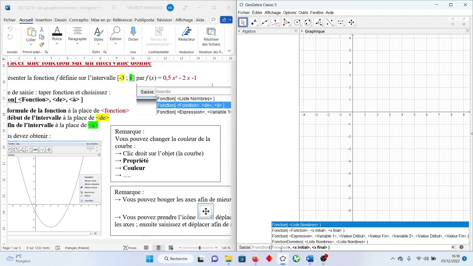This screenshot has height=266, width=473.
Task: Switch to Web Layout view in Word
Action: click(171, 248)
